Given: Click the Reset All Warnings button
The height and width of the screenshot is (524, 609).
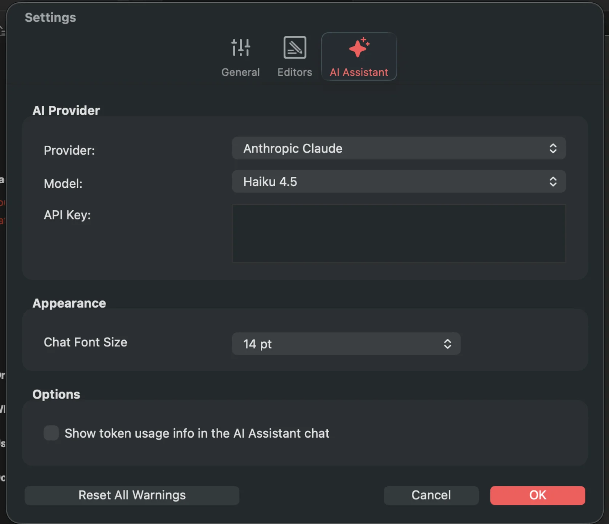Looking at the screenshot, I should point(132,495).
